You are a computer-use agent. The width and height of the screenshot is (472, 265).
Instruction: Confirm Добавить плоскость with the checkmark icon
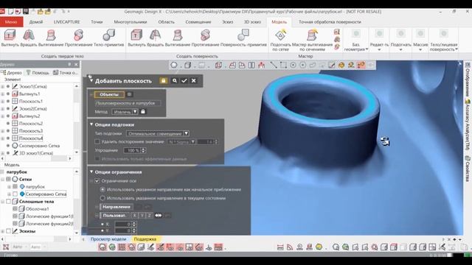(x=184, y=80)
